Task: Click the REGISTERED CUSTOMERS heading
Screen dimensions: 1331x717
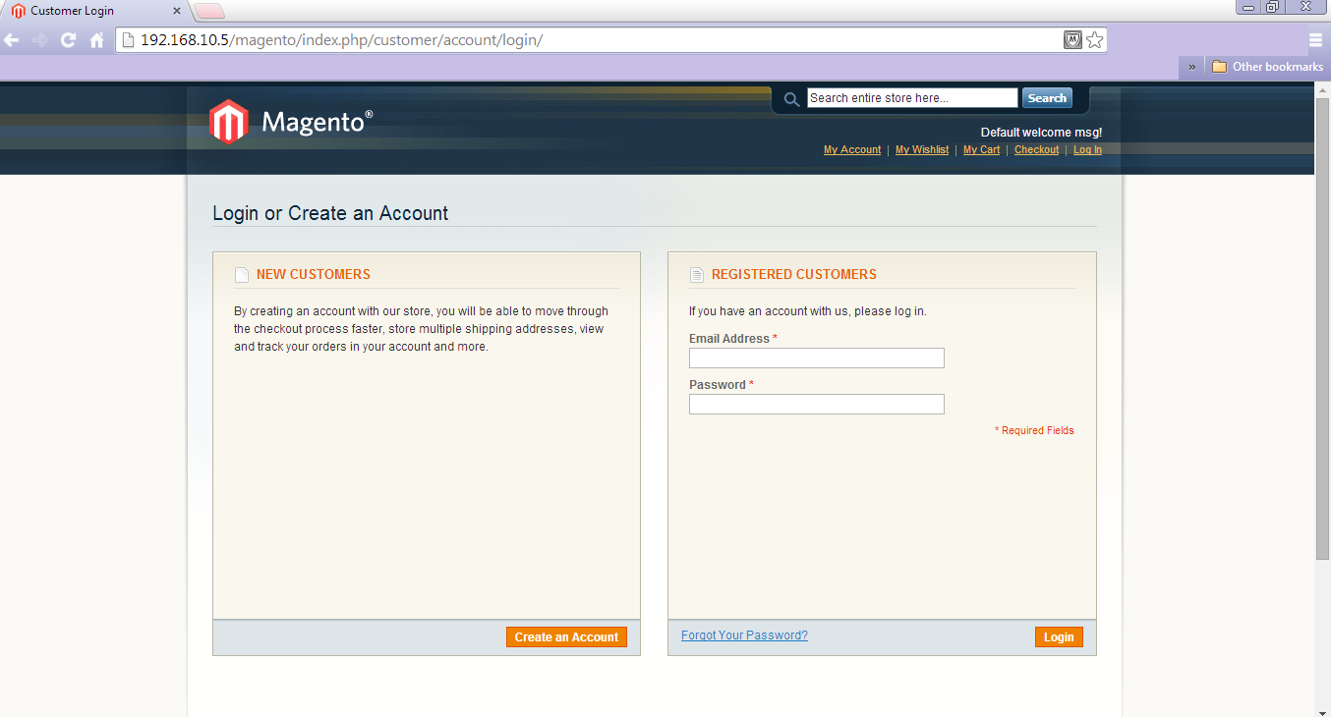Action: tap(794, 274)
